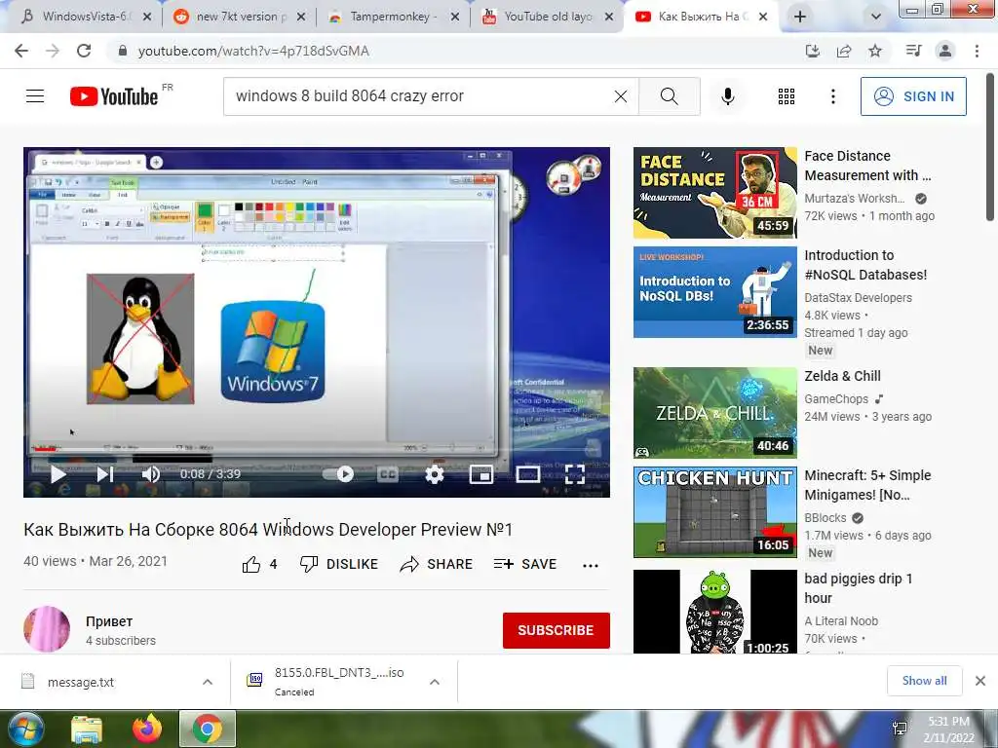This screenshot has width=998, height=748.
Task: Reload the page with refresh icon
Action: [x=84, y=51]
